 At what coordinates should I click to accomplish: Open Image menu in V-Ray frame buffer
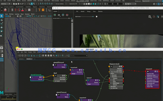89,11
